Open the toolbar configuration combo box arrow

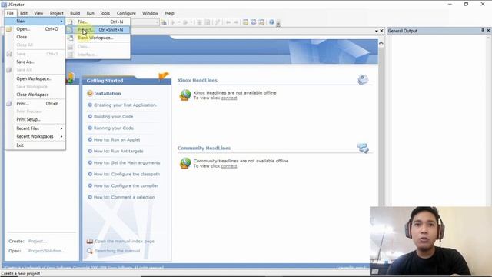coord(157,22)
